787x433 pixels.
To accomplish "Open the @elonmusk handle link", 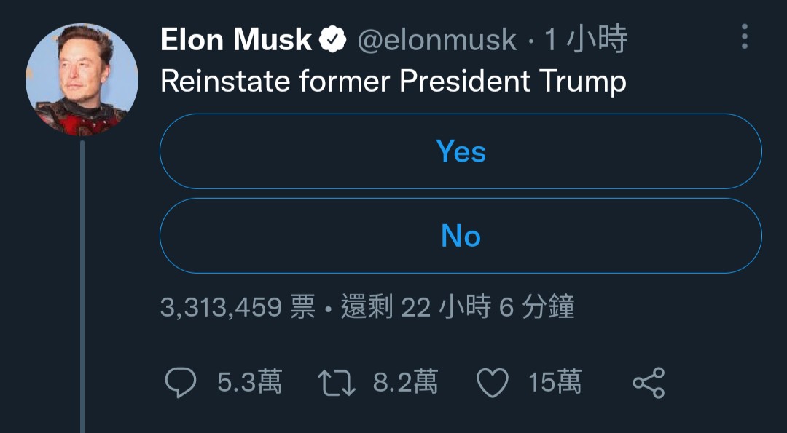I will click(437, 40).
